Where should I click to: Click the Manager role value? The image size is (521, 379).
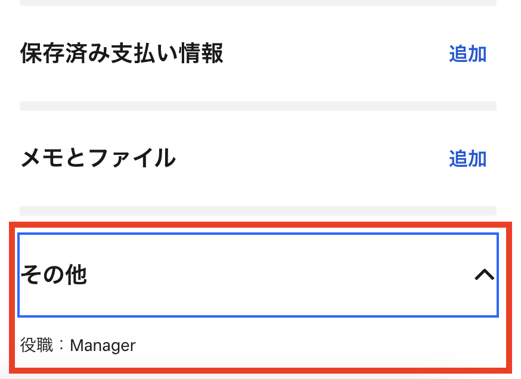[103, 345]
